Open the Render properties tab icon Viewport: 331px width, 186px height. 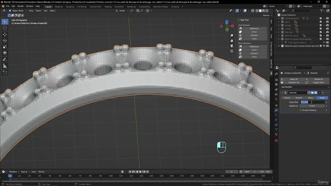tap(276, 80)
